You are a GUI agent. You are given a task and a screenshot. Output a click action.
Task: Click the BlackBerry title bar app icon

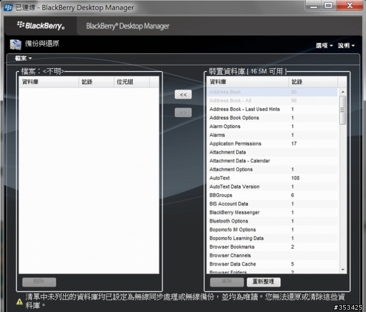(9, 7)
